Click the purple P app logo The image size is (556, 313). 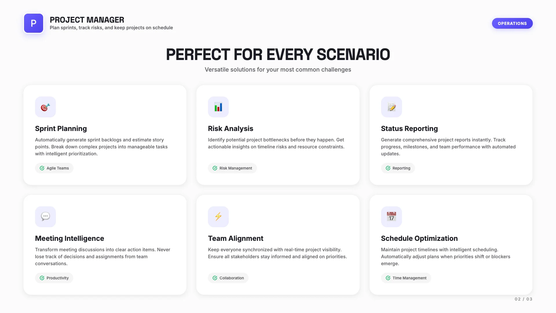click(34, 23)
